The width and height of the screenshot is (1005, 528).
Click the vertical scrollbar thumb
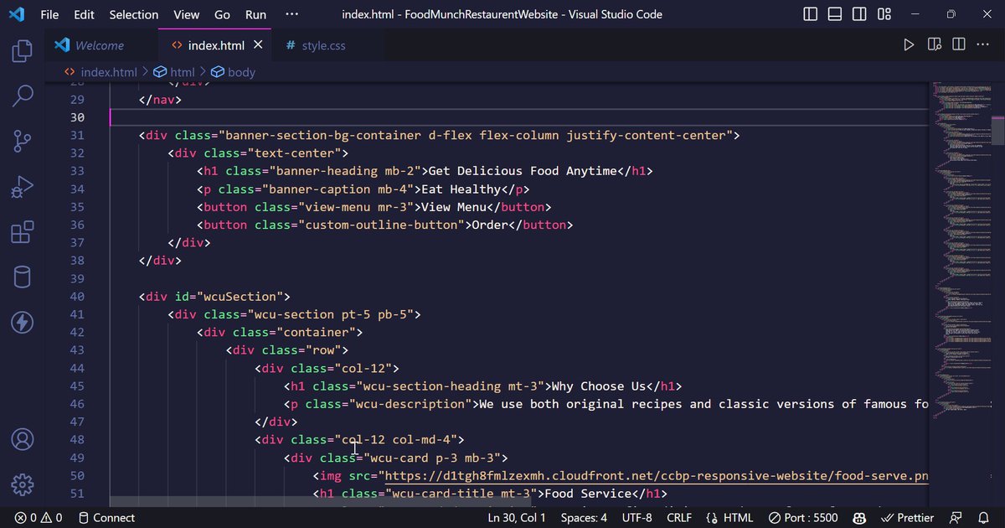[997, 130]
